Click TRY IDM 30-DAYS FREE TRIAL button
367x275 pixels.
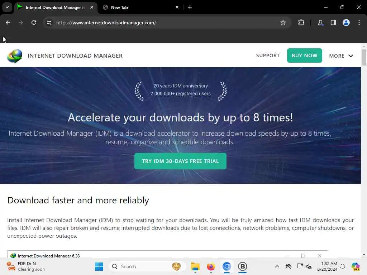(x=180, y=161)
